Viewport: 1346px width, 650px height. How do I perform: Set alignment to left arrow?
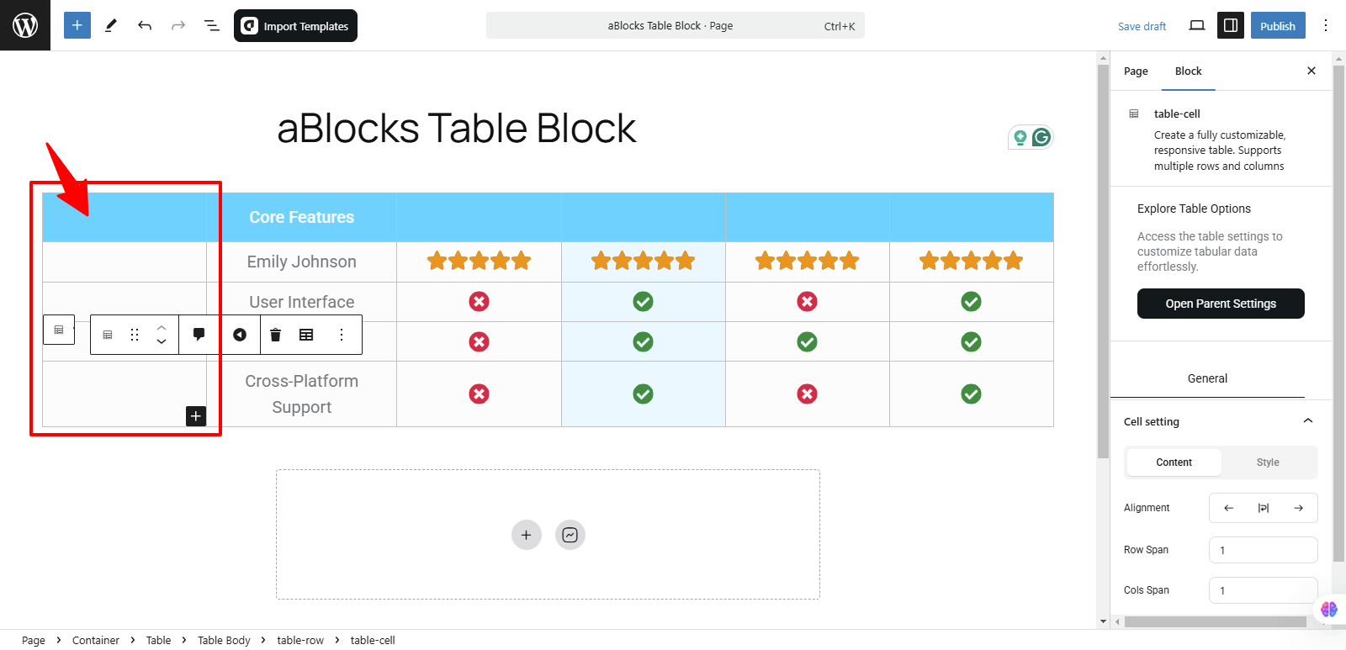pos(1228,508)
